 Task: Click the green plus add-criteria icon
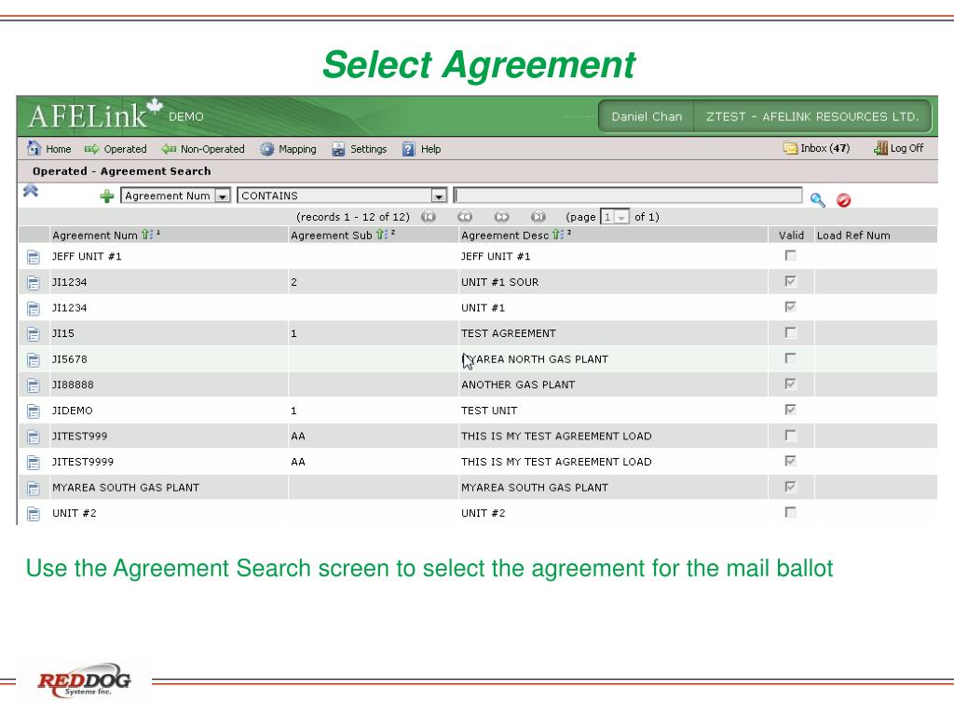tap(107, 196)
